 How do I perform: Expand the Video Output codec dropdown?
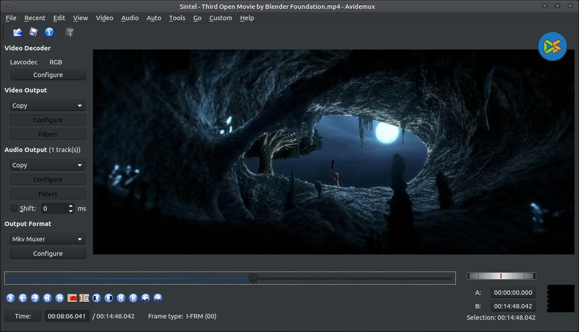(48, 106)
